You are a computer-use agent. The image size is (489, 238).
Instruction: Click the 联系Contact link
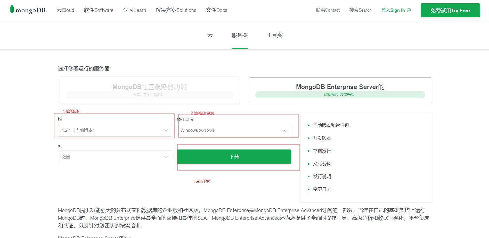[328, 10]
